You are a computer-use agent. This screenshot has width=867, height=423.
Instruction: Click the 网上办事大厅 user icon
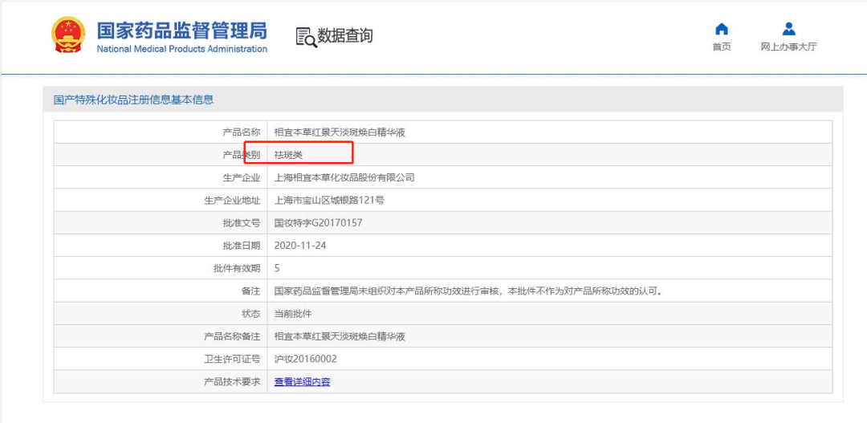click(x=789, y=29)
